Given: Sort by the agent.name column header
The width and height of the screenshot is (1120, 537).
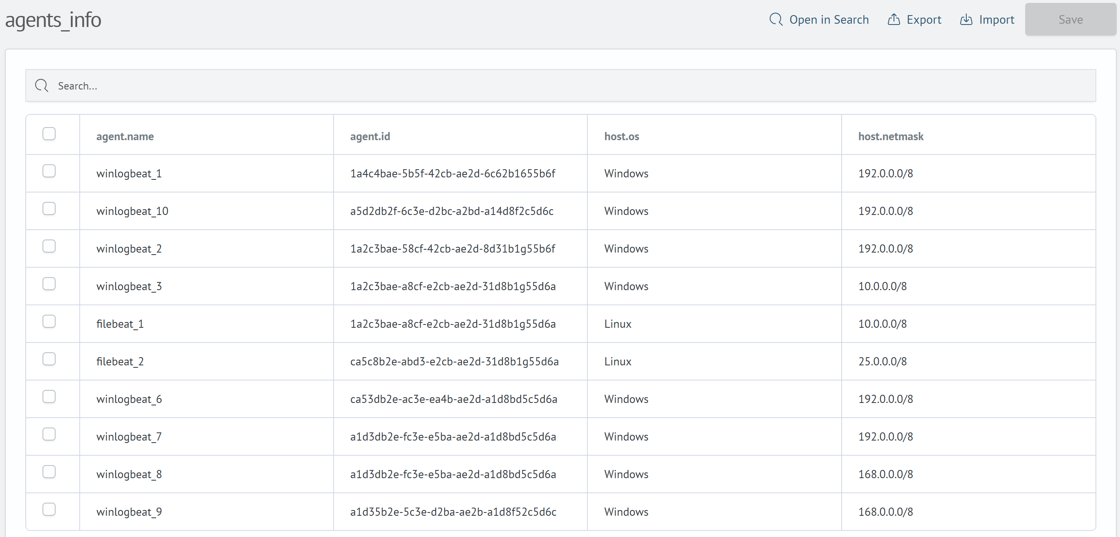Looking at the screenshot, I should click(125, 136).
